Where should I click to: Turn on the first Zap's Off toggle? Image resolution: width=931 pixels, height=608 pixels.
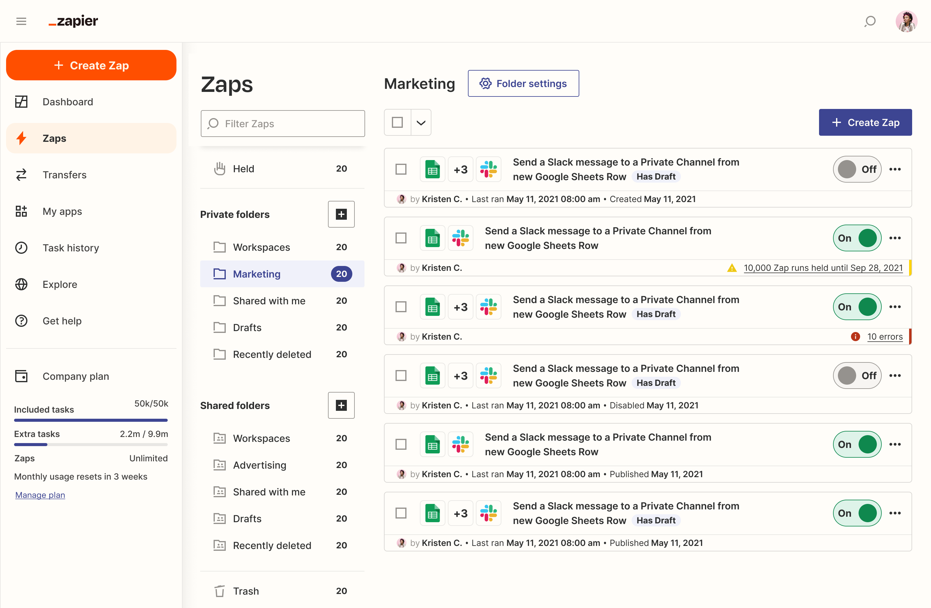[x=857, y=169]
